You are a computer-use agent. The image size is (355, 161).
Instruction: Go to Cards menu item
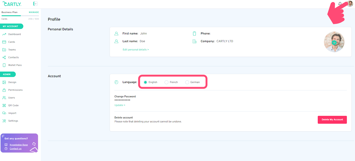click(x=12, y=42)
